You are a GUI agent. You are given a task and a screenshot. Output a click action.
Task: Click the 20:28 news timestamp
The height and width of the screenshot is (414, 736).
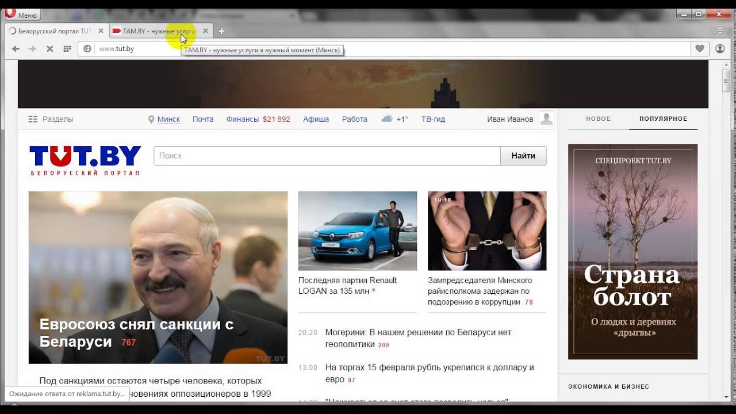(x=308, y=332)
